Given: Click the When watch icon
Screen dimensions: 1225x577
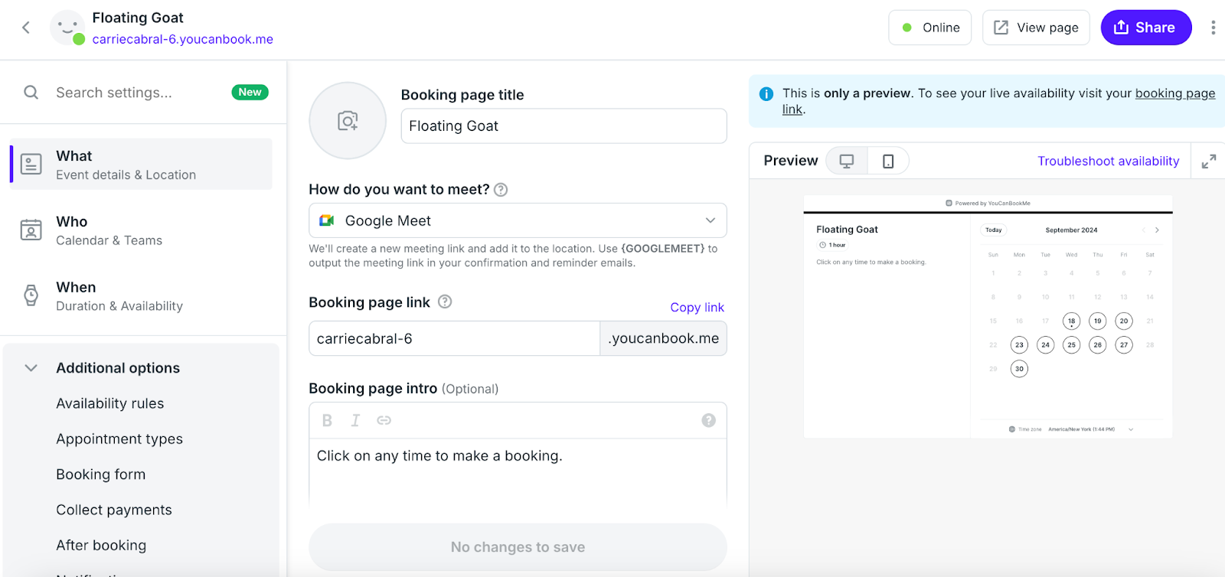Looking at the screenshot, I should point(31,295).
